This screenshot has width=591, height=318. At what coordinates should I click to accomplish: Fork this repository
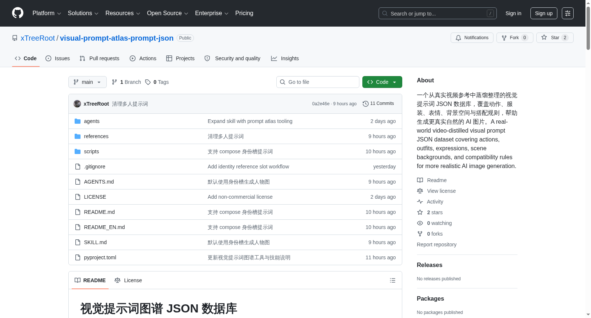point(515,38)
